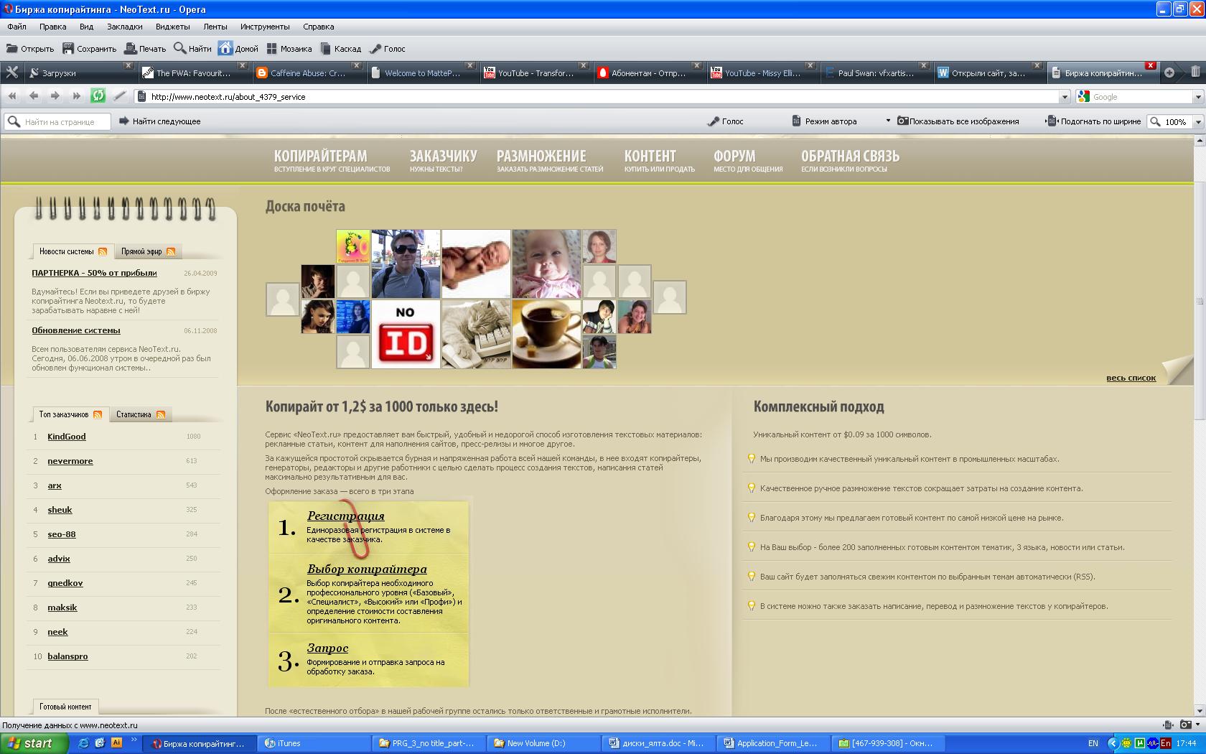Click the back arrow navigation icon
Screen dimensions: 1206x754
(34, 96)
